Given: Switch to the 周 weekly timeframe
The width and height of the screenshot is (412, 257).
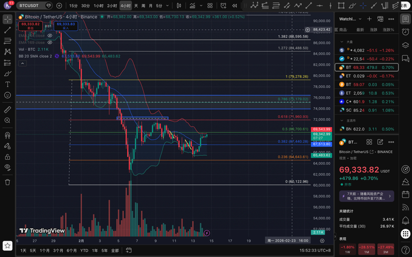Looking at the screenshot, I should point(144,5).
